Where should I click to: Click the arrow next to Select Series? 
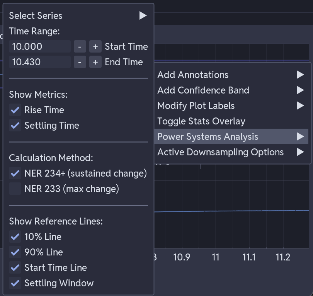[143, 15]
